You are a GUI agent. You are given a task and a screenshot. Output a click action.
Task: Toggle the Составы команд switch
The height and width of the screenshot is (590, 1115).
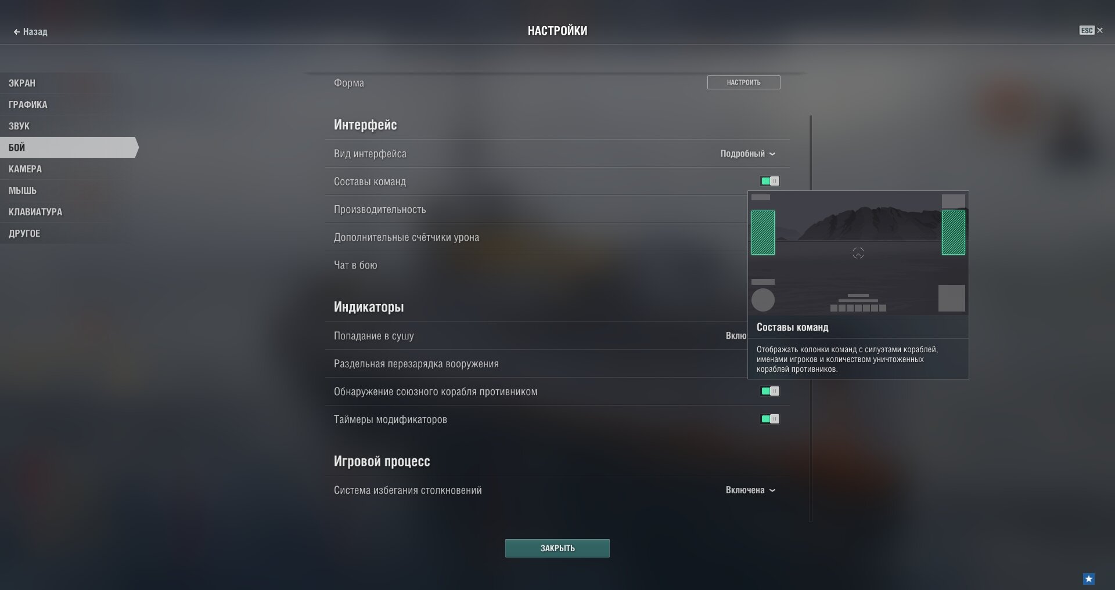[770, 181]
